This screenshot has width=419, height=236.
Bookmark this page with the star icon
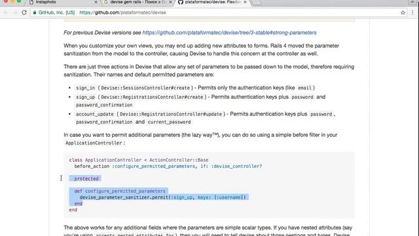coord(403,12)
